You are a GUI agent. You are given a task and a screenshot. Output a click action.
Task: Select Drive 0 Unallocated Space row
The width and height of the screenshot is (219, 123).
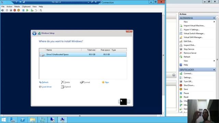click(x=83, y=54)
